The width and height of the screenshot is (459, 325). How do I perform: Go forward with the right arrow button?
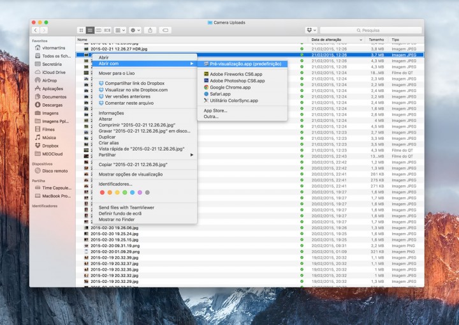click(44, 30)
